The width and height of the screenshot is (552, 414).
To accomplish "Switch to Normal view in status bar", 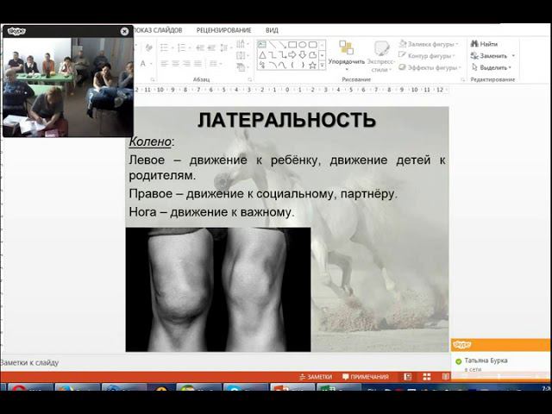I will pos(408,377).
